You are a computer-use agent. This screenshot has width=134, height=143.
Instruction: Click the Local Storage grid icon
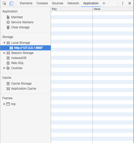point(8,43)
